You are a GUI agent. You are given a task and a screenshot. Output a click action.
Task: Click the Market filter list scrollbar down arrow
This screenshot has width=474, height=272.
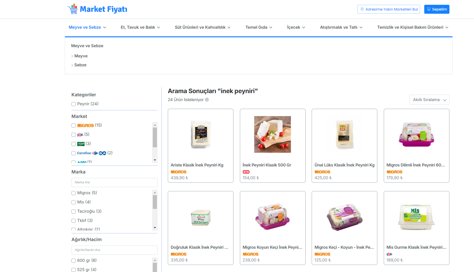coord(155,160)
